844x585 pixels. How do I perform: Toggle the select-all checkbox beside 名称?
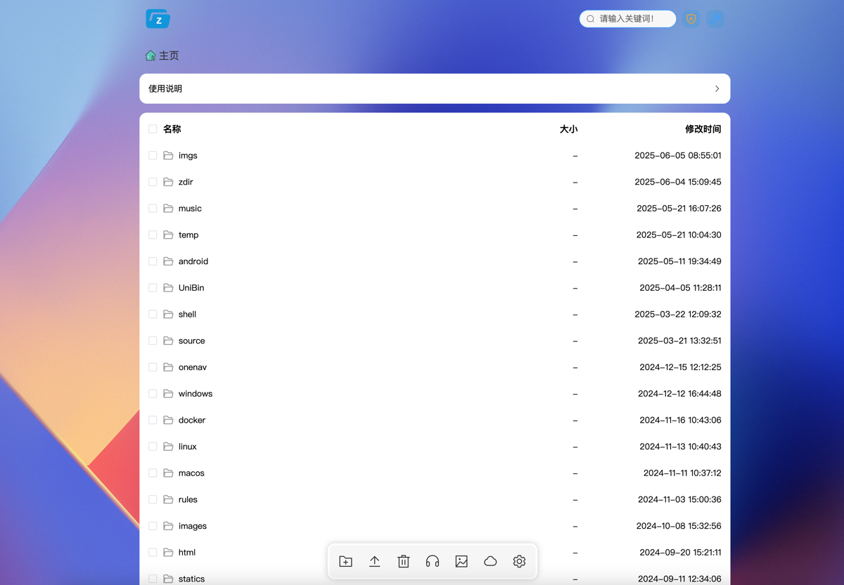click(x=153, y=129)
